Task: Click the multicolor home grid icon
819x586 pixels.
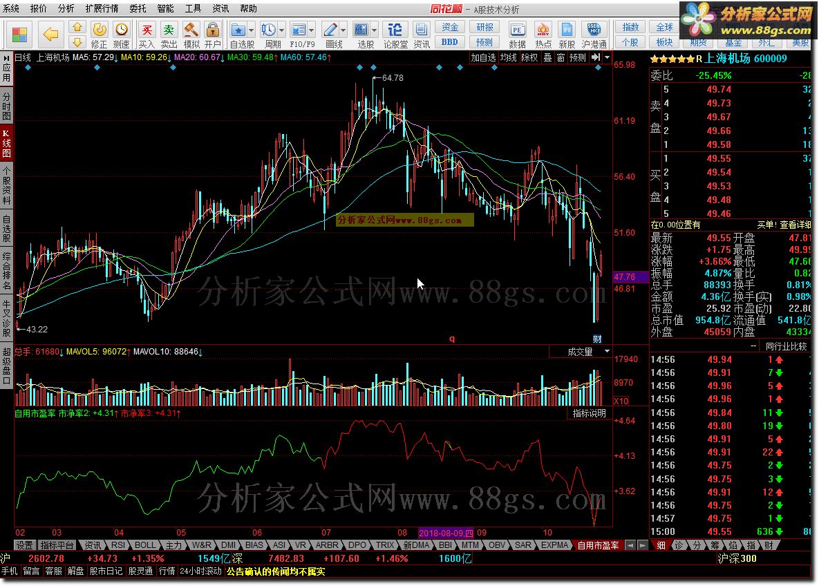Action: click(19, 35)
